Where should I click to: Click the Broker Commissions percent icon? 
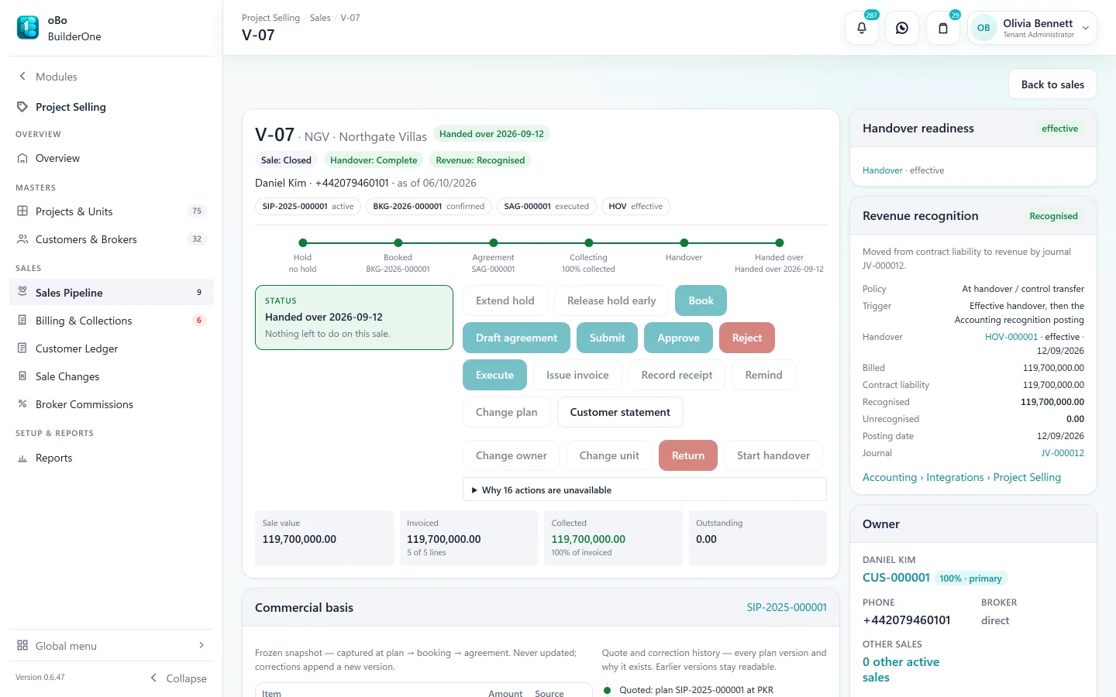pos(22,404)
